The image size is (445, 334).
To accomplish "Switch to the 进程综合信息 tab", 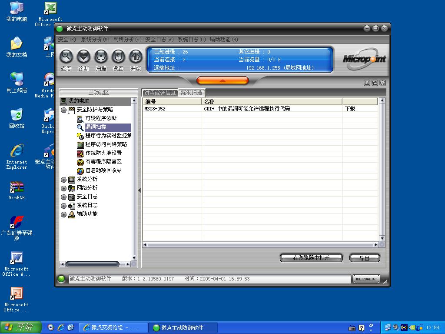I will 160,93.
